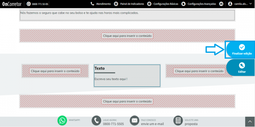Viewport: 255px width, 127px height.
Task: Click the gear icon next to Configurações Básicas
Action: point(149,4)
